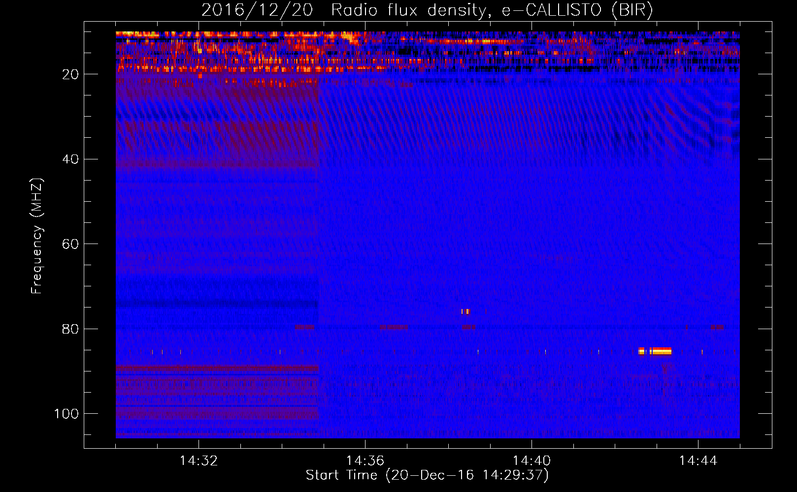Click the 14:40 time tick label

coord(531,461)
